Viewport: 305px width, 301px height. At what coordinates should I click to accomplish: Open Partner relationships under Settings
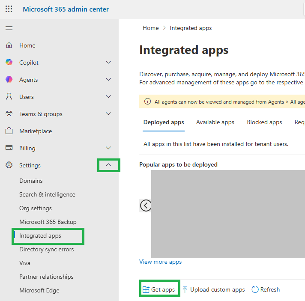pyautogui.click(x=46, y=277)
